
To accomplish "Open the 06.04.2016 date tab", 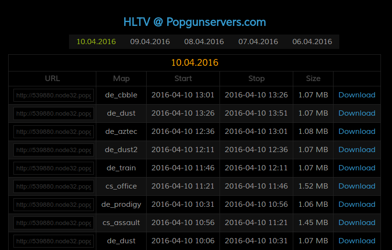I will (x=312, y=42).
